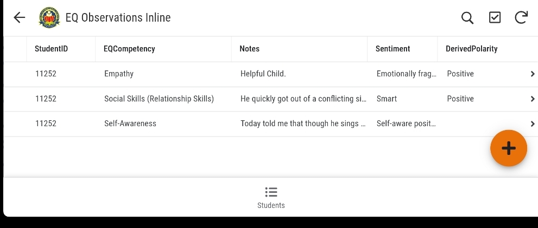Click the Self-Awareness competency cell
Viewport: 538px width, 228px height.
pyautogui.click(x=130, y=124)
